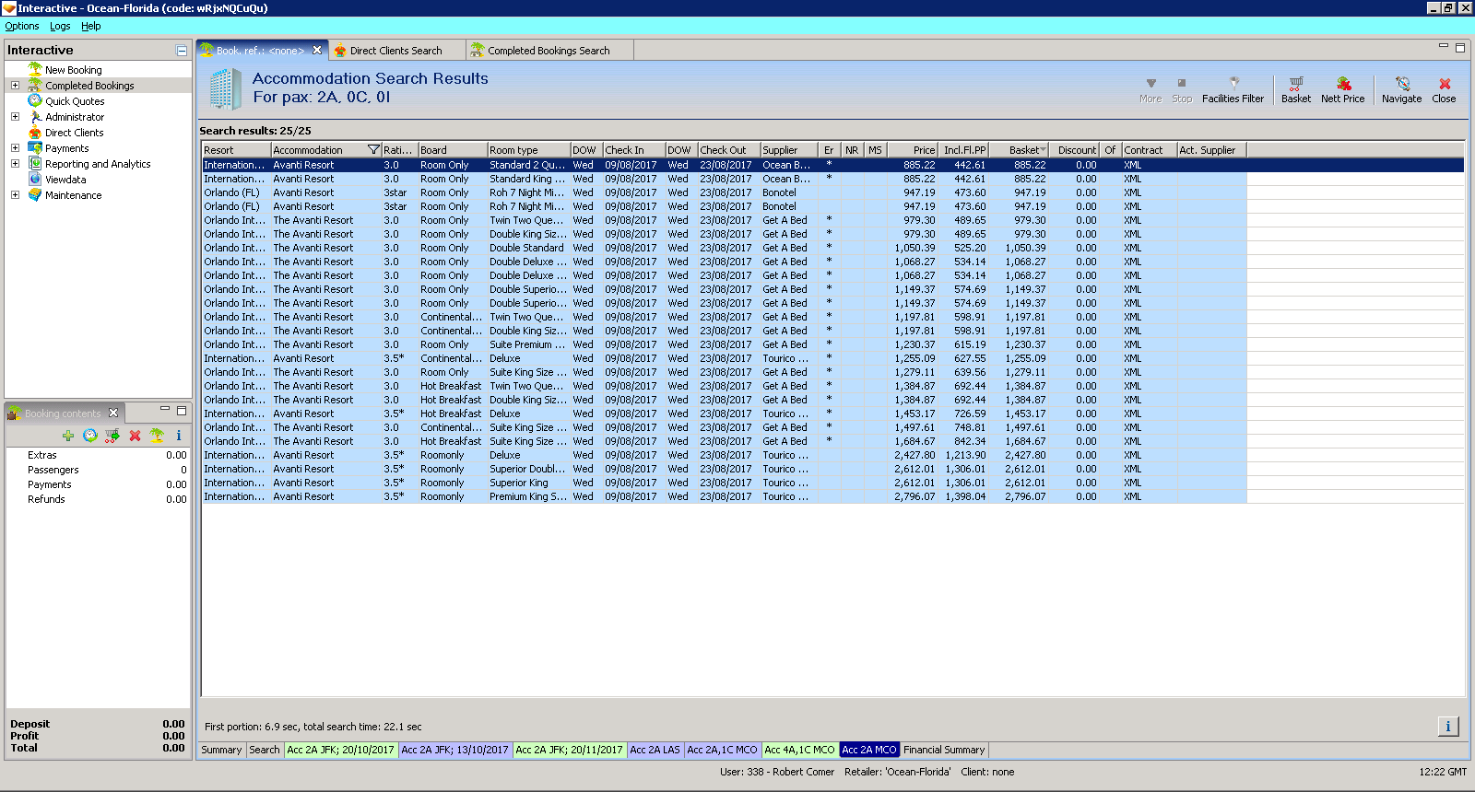The width and height of the screenshot is (1475, 792).
Task: Open the Navigate compass tool
Action: point(1401,89)
